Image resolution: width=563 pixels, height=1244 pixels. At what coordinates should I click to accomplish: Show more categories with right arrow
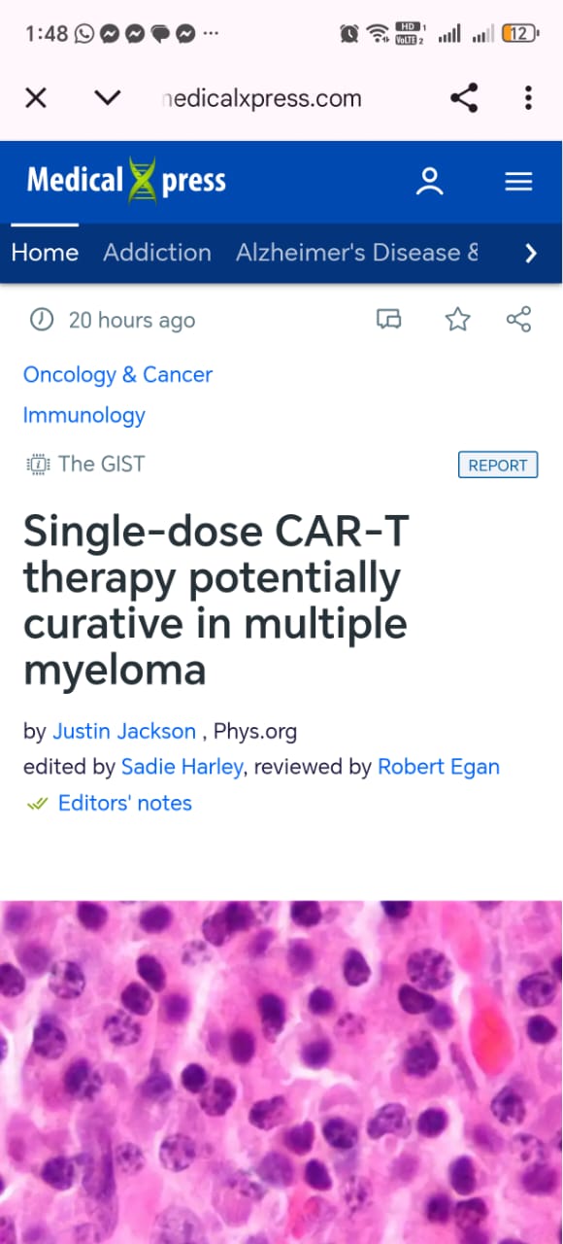[x=530, y=253]
